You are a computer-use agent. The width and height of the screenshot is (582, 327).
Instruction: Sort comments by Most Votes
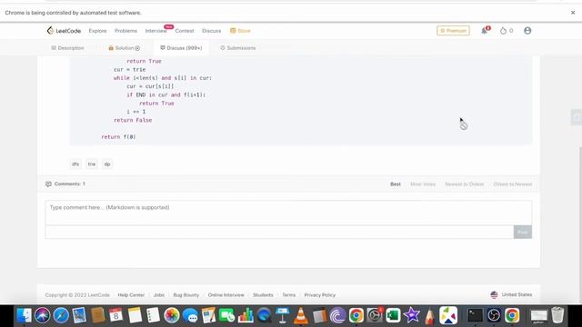point(423,184)
